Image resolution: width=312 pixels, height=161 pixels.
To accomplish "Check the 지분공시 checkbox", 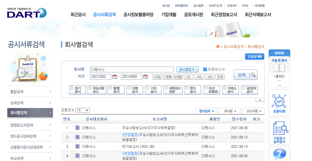I will pyautogui.click(x=129, y=88).
